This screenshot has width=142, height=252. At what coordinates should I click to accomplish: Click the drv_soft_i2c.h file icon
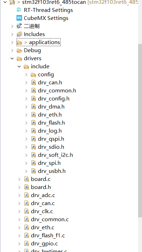[33, 155]
